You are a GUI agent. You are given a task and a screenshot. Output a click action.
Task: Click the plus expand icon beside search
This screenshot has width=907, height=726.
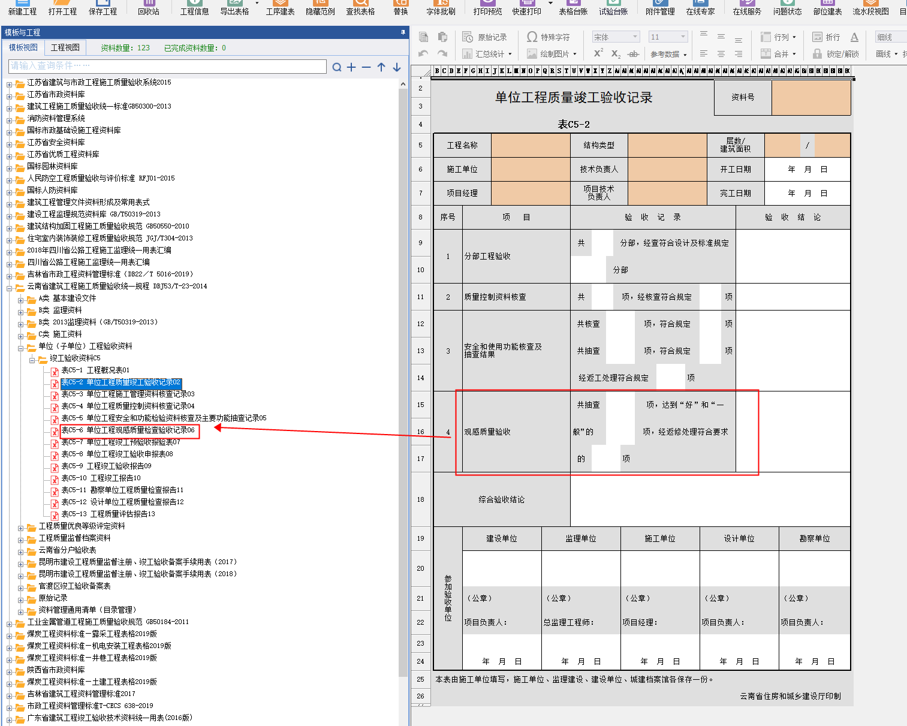[351, 67]
